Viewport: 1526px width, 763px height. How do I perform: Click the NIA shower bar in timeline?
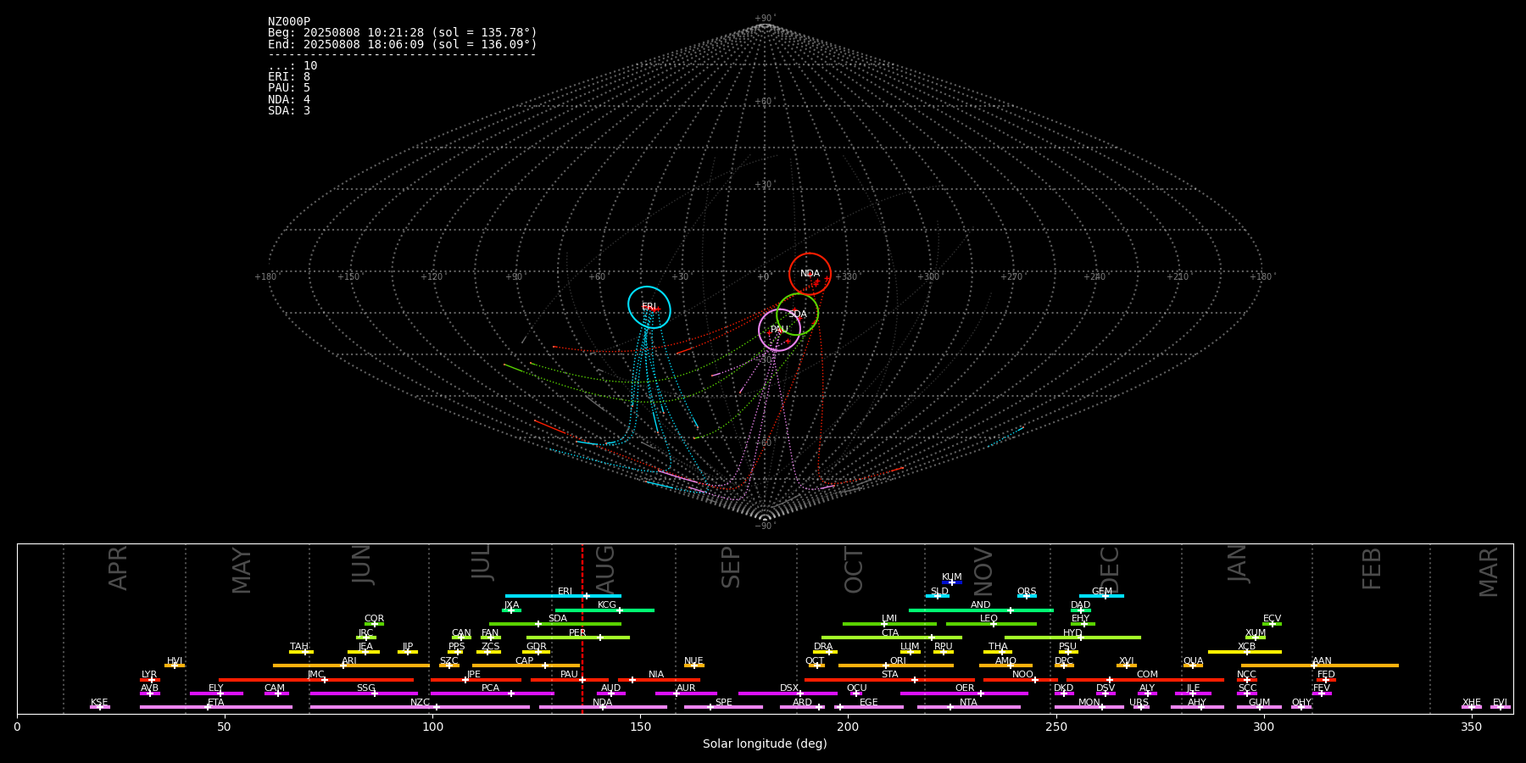click(659, 680)
